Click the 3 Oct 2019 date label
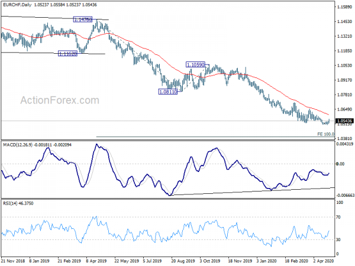 (x=210, y=261)
